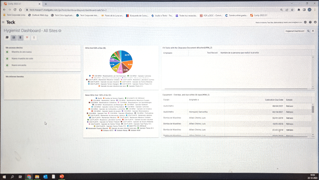Click the green icon beside Nueva muestra de ruido
319x180 pixels.
tap(7, 59)
